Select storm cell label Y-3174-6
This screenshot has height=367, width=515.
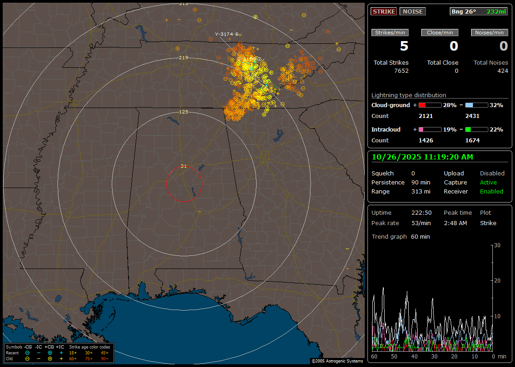point(227,34)
